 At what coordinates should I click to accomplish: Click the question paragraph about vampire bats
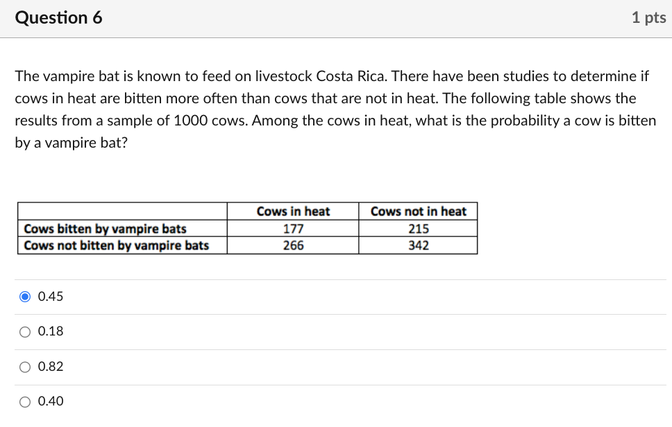(x=335, y=109)
